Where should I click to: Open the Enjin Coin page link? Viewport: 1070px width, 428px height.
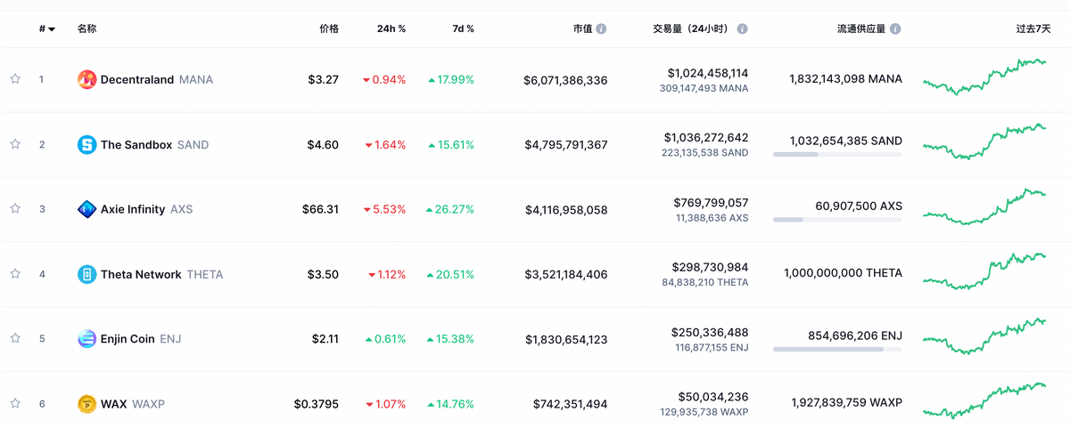click(x=128, y=339)
